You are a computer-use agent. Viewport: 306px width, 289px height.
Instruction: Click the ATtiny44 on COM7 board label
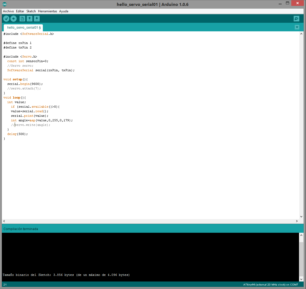click(x=270, y=285)
